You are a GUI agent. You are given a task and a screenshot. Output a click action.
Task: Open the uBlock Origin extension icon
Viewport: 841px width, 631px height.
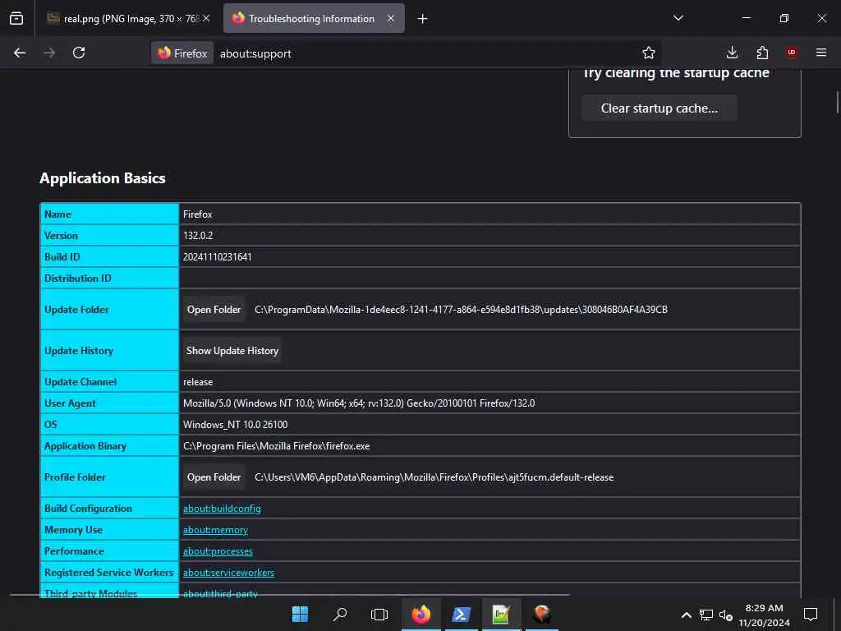tap(792, 53)
